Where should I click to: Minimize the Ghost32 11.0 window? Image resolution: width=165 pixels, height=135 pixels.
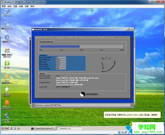click(127, 30)
